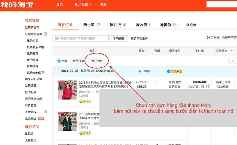Open the red jacket product thumbnail

pos(67,90)
